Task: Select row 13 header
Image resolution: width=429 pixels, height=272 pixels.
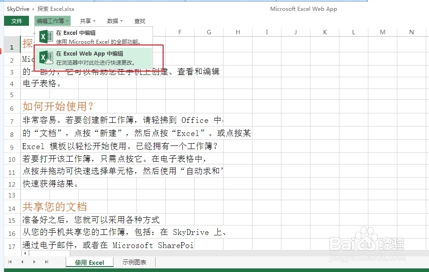Action: tap(12, 195)
